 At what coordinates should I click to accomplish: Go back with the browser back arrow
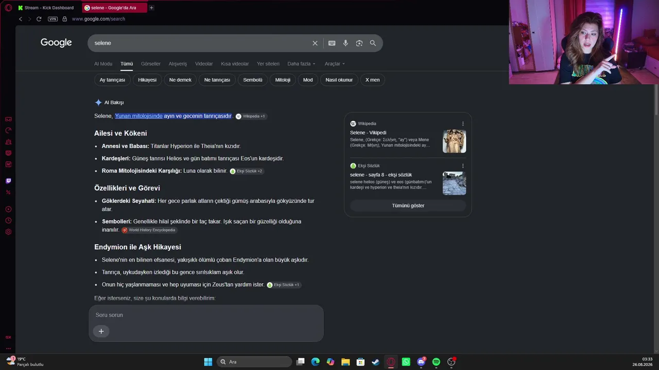pos(21,19)
